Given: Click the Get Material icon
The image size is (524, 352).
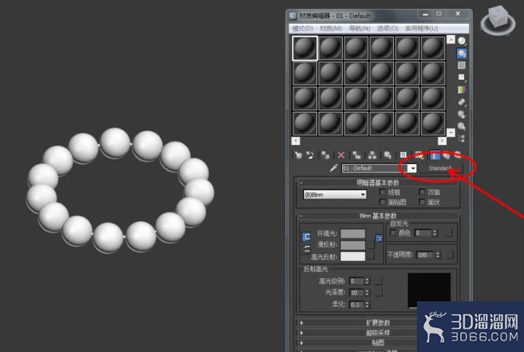Looking at the screenshot, I should 298,155.
